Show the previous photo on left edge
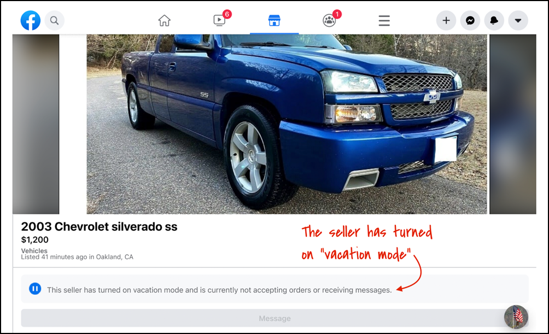 36,124
